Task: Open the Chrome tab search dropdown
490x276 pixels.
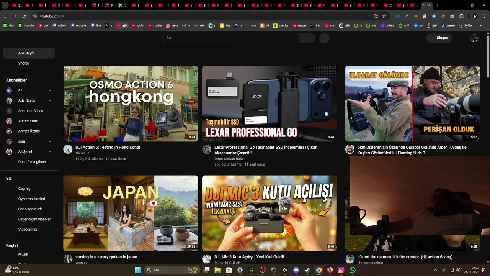Action: (5, 5)
